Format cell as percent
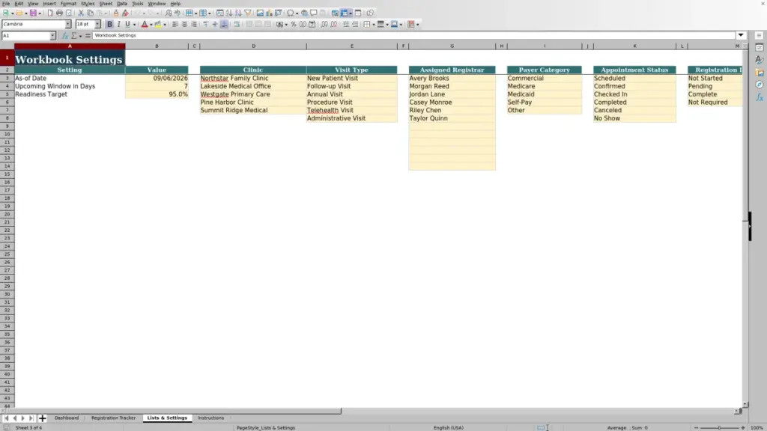 (x=294, y=25)
